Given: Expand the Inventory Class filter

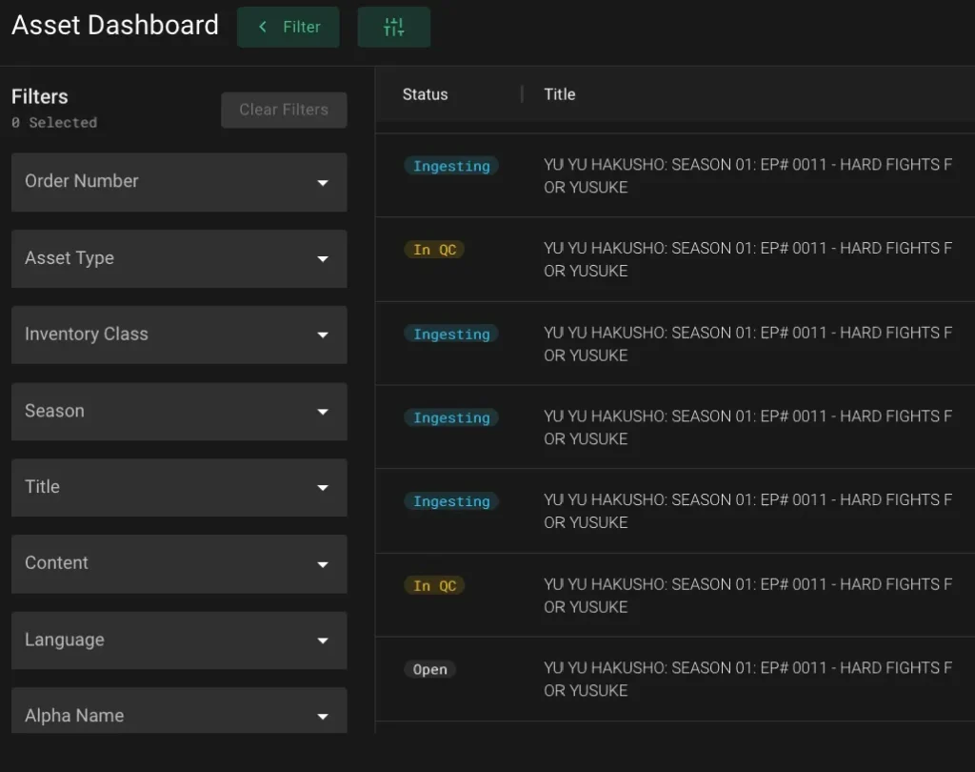Looking at the screenshot, I should click(x=179, y=335).
